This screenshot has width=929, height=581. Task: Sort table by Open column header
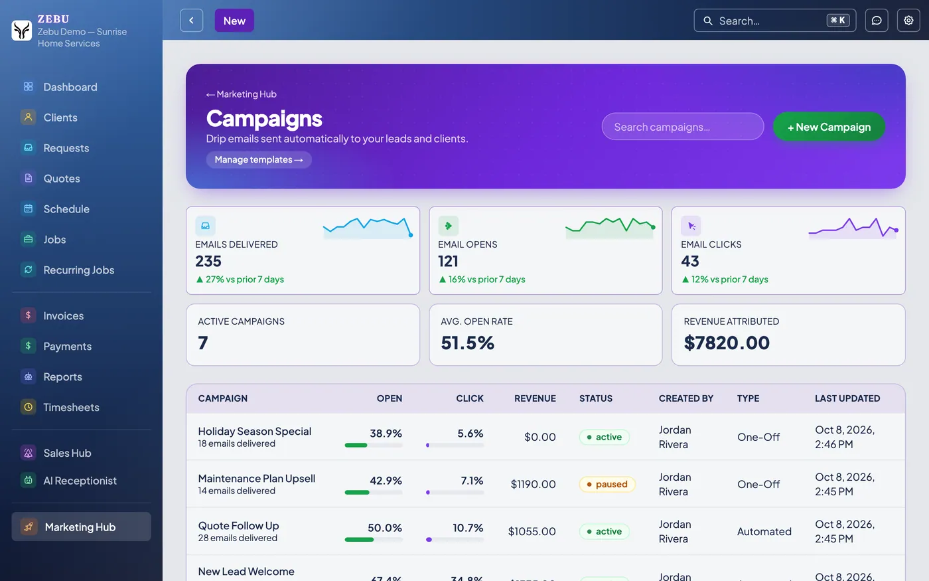pos(390,398)
